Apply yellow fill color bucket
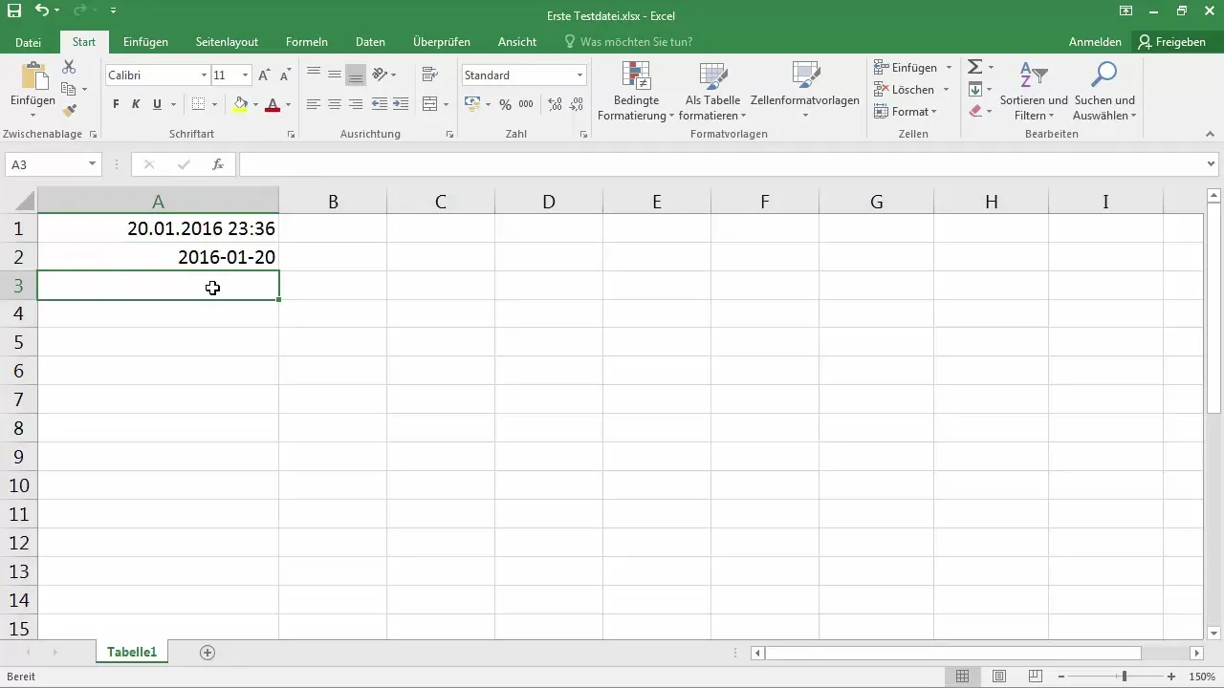1224x688 pixels. (240, 104)
